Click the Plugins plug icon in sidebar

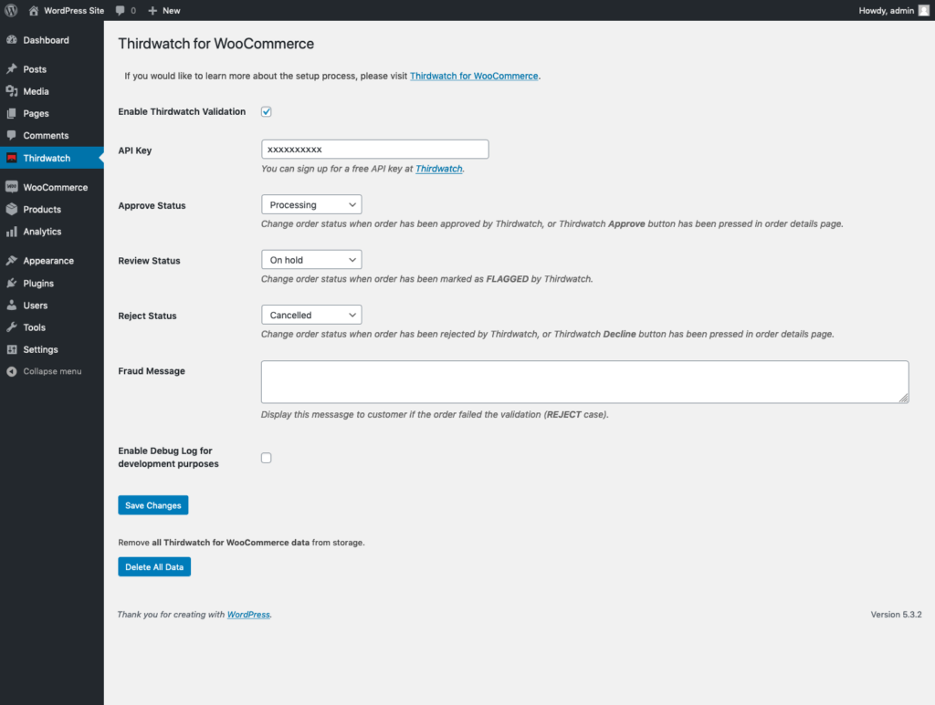tap(12, 283)
